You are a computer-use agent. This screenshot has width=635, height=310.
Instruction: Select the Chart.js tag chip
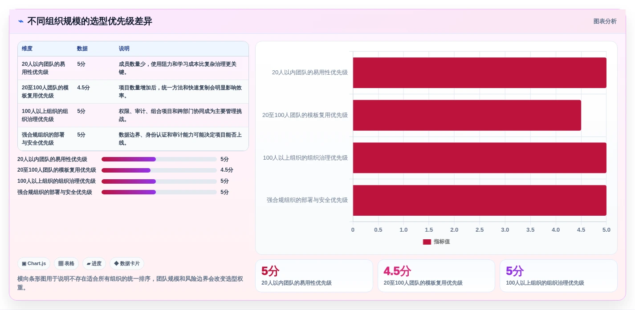coord(34,263)
